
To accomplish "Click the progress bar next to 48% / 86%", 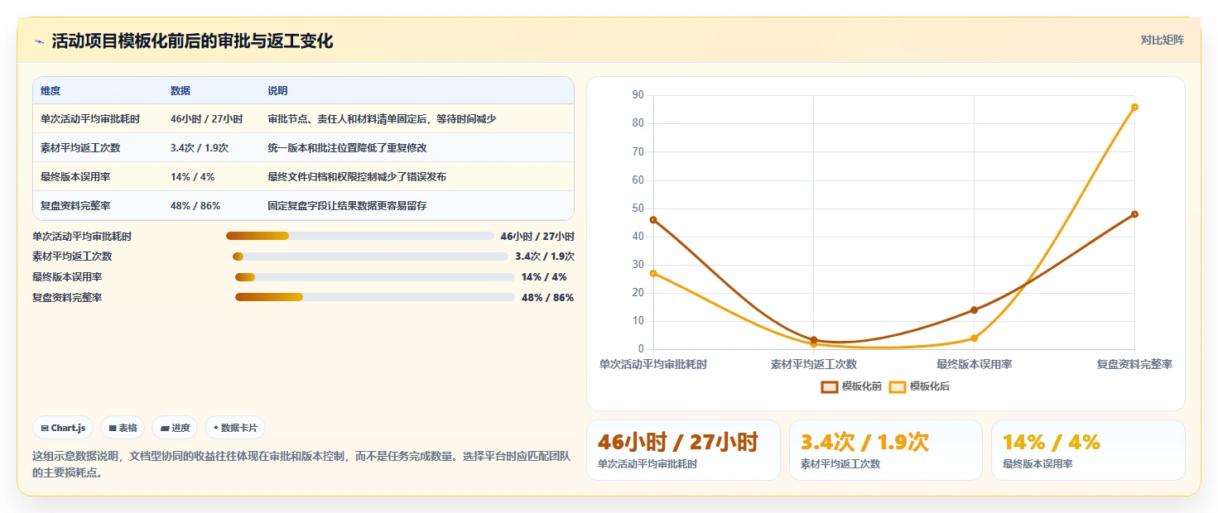I will tap(374, 297).
